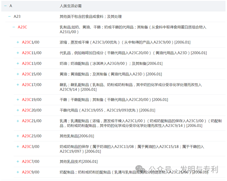Expand the A23C17/00 group
Viewport: 227px width, 181px height.
tap(18, 85)
